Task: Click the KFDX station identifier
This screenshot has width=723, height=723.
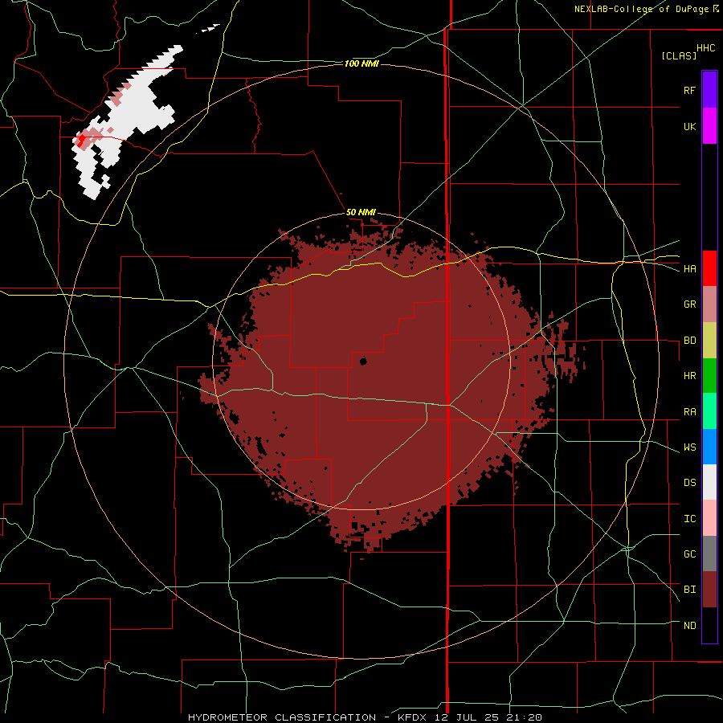Action: point(412,717)
